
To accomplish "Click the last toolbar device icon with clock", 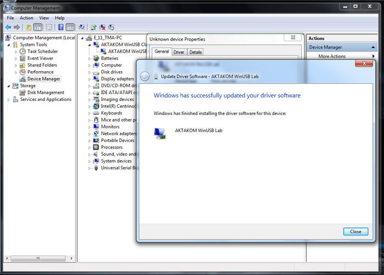I will coord(111,27).
